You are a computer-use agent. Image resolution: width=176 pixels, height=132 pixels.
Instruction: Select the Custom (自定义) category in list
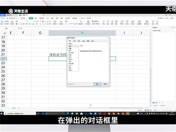pos(73,70)
